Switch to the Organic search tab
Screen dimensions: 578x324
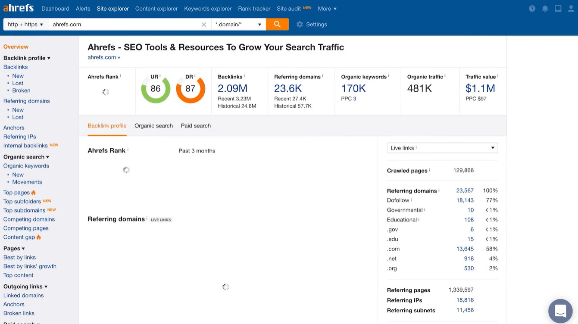click(x=153, y=126)
